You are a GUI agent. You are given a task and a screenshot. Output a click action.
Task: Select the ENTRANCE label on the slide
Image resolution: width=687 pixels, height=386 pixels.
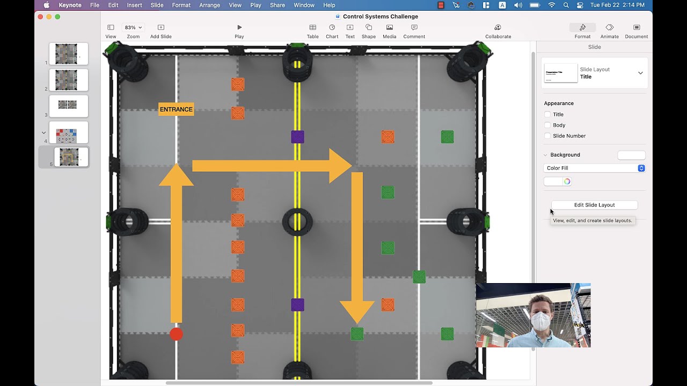tap(176, 109)
